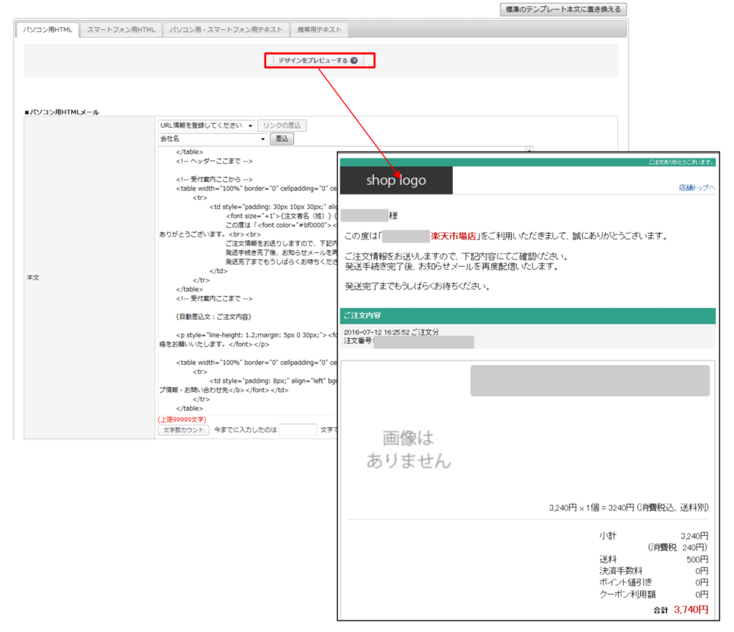734x632 pixels.
Task: Click the scroll-up arrow of the HTML editor
Action: 530,150
